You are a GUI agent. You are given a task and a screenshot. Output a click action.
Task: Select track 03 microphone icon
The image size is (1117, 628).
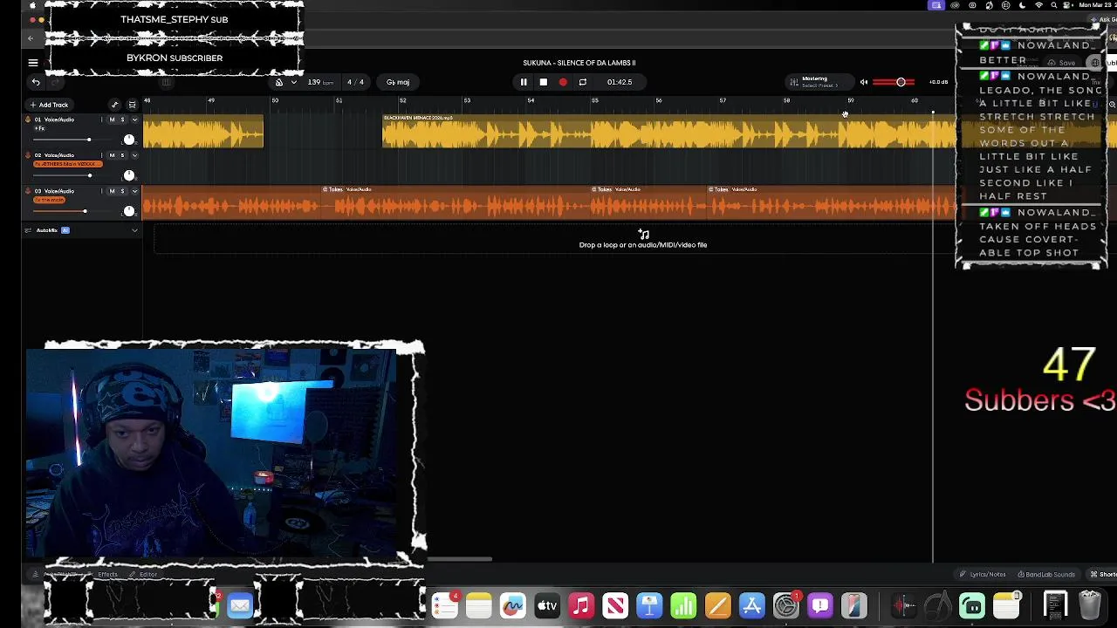pos(27,191)
